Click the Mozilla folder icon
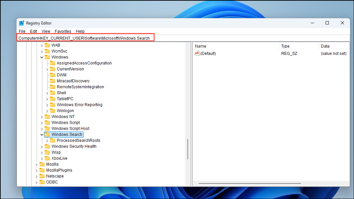The width and height of the screenshot is (354, 199). 42,164
